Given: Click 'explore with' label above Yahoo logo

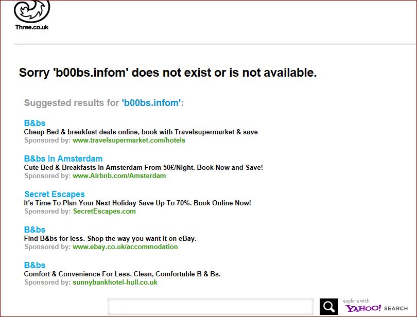Looking at the screenshot, I should (x=356, y=301).
